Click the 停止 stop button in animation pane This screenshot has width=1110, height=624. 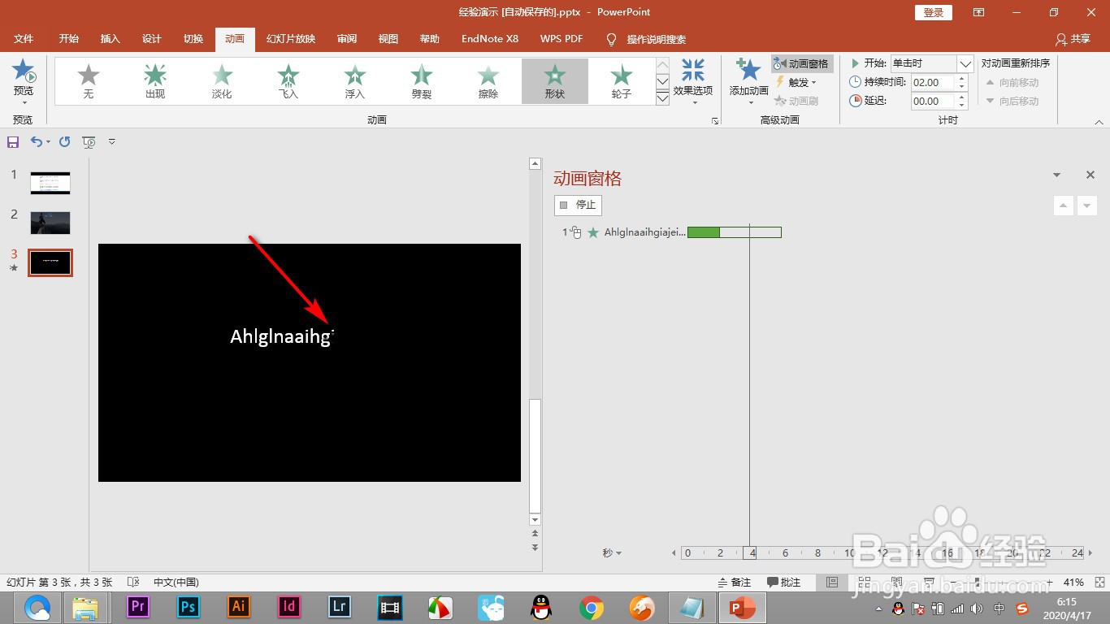point(578,205)
